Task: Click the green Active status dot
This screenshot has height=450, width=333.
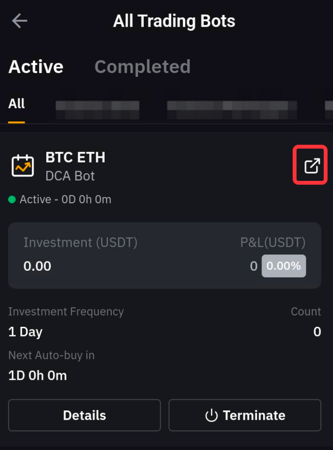Action: coord(12,199)
